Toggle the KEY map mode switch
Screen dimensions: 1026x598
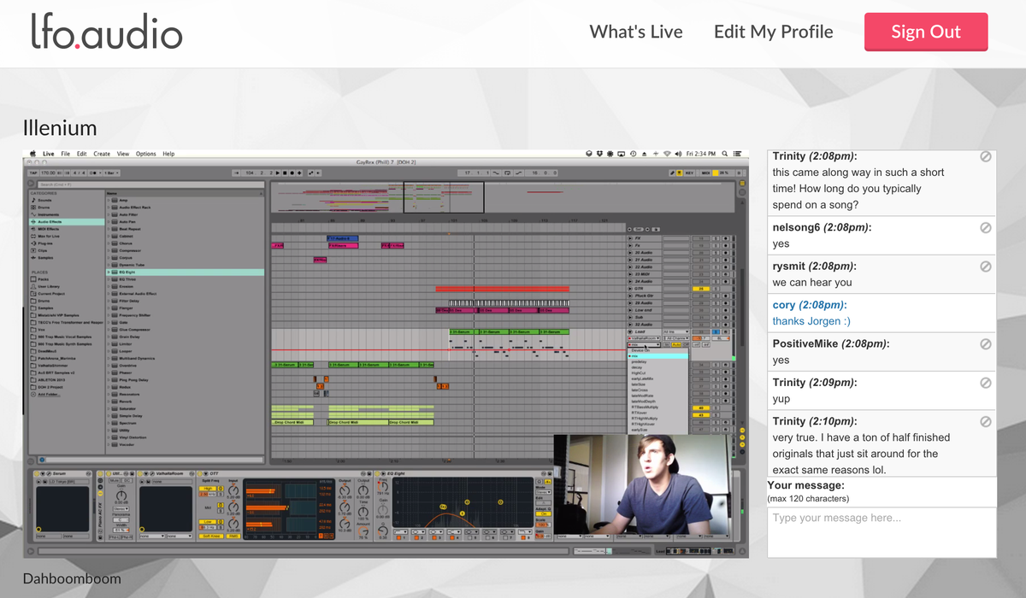click(689, 173)
